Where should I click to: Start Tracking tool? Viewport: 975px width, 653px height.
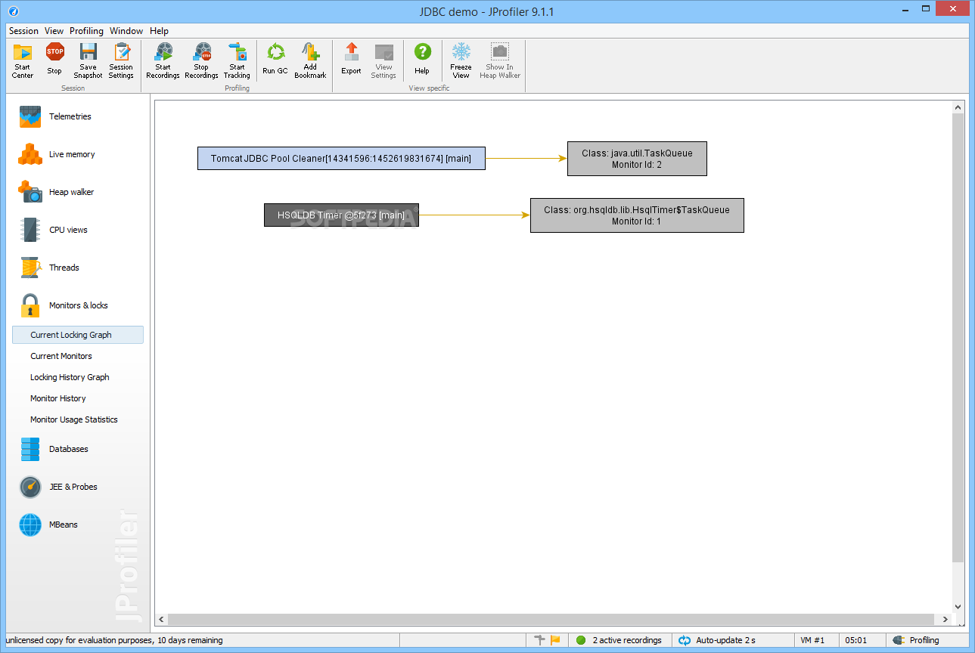point(237,60)
